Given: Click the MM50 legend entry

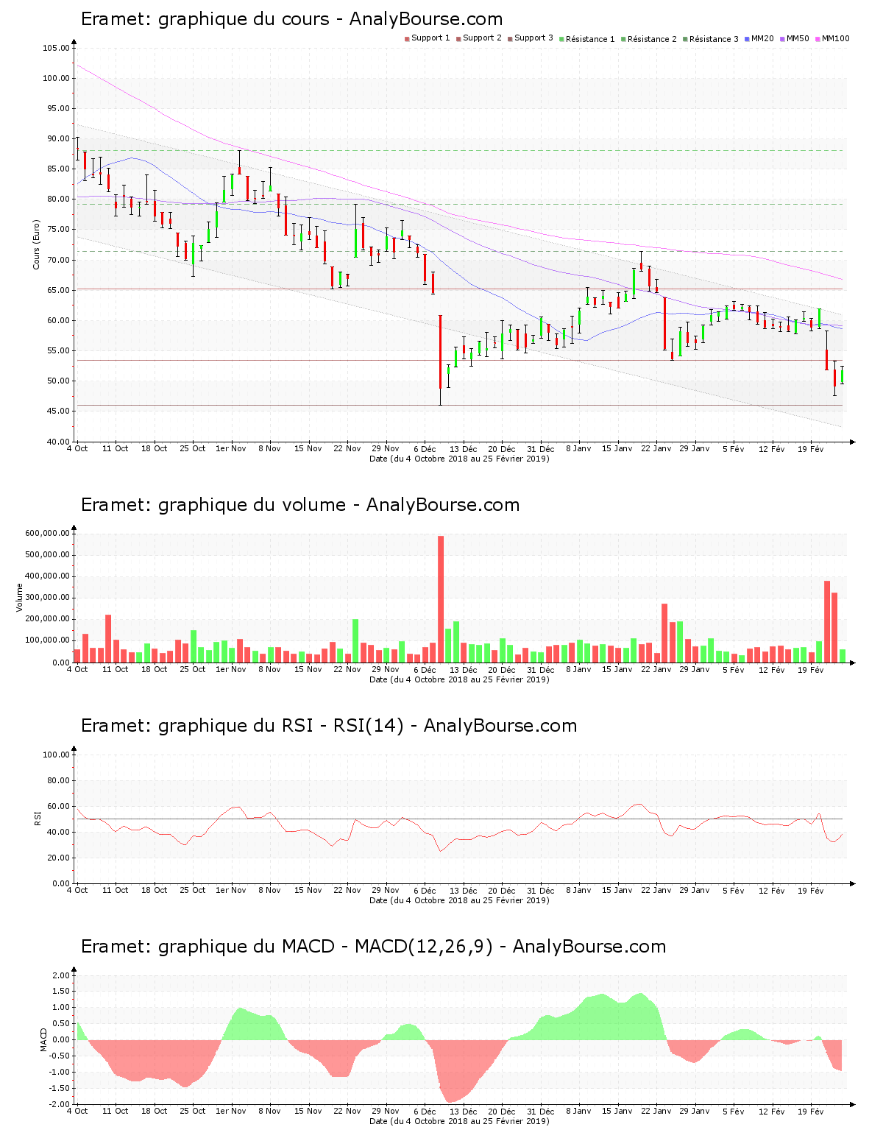Looking at the screenshot, I should pyautogui.click(x=795, y=39).
